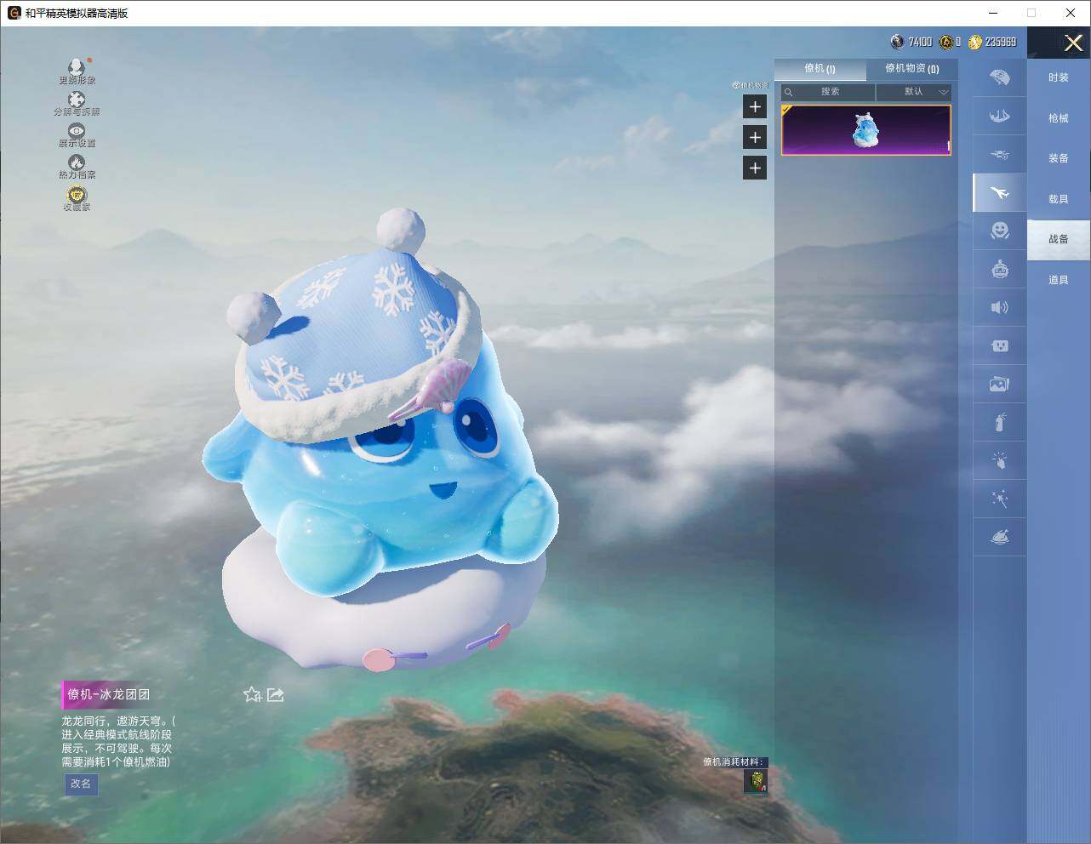This screenshot has width=1091, height=844.
Task: Share the wingman with the share icon
Action: pos(275,695)
